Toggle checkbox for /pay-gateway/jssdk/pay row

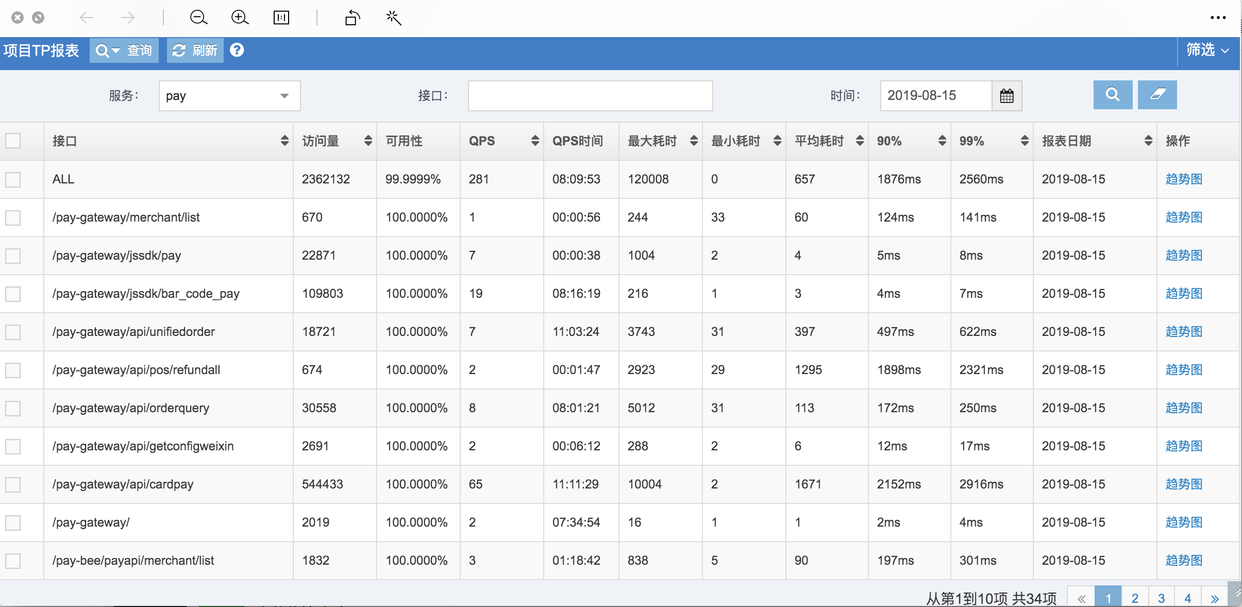[x=14, y=255]
